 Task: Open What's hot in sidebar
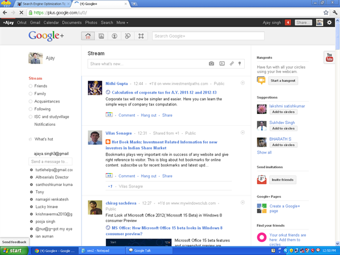click(x=44, y=139)
